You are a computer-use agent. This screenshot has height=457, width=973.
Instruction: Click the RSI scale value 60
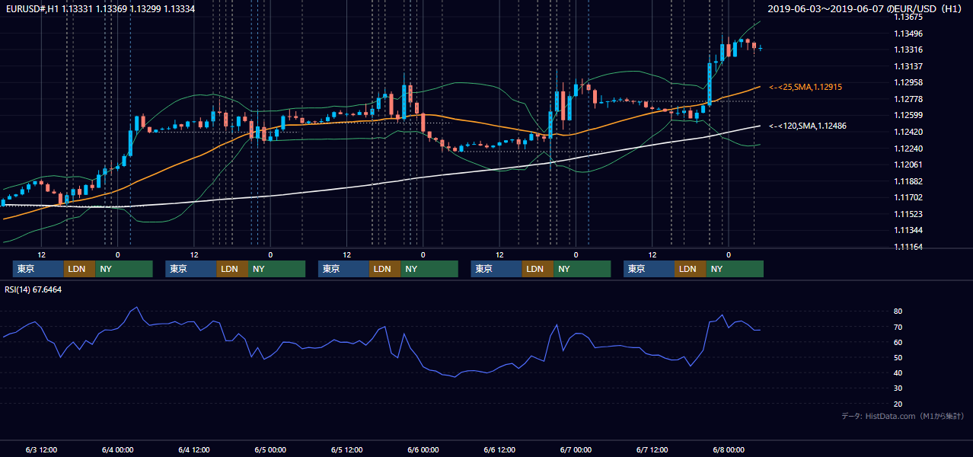pos(898,342)
